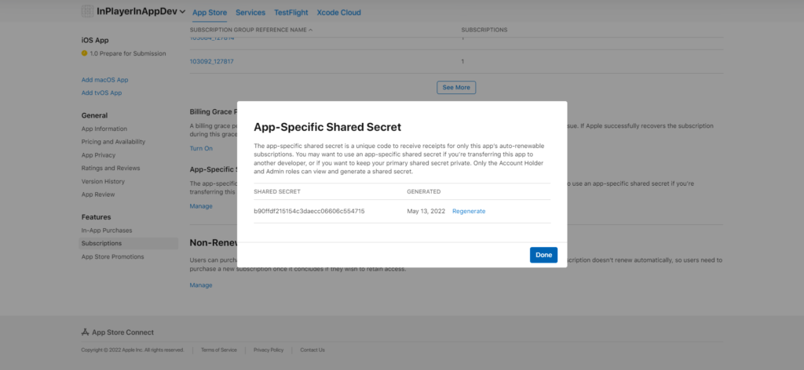Open In-App Purchases under Features
Viewport: 804px width, 370px height.
coord(107,230)
